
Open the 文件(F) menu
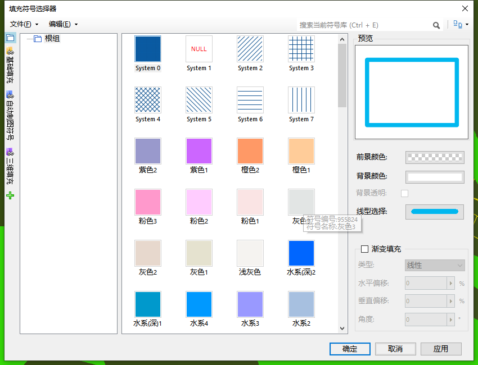pos(24,24)
